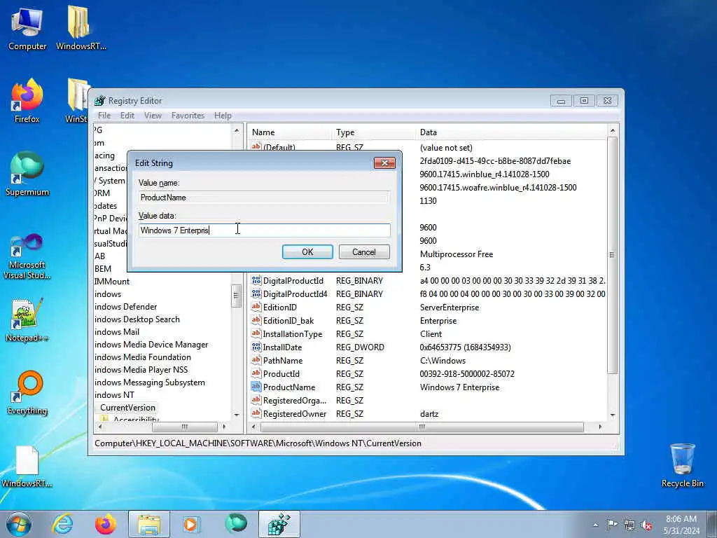
Task: Click the Registry Editor taskbar button
Action: 279,524
